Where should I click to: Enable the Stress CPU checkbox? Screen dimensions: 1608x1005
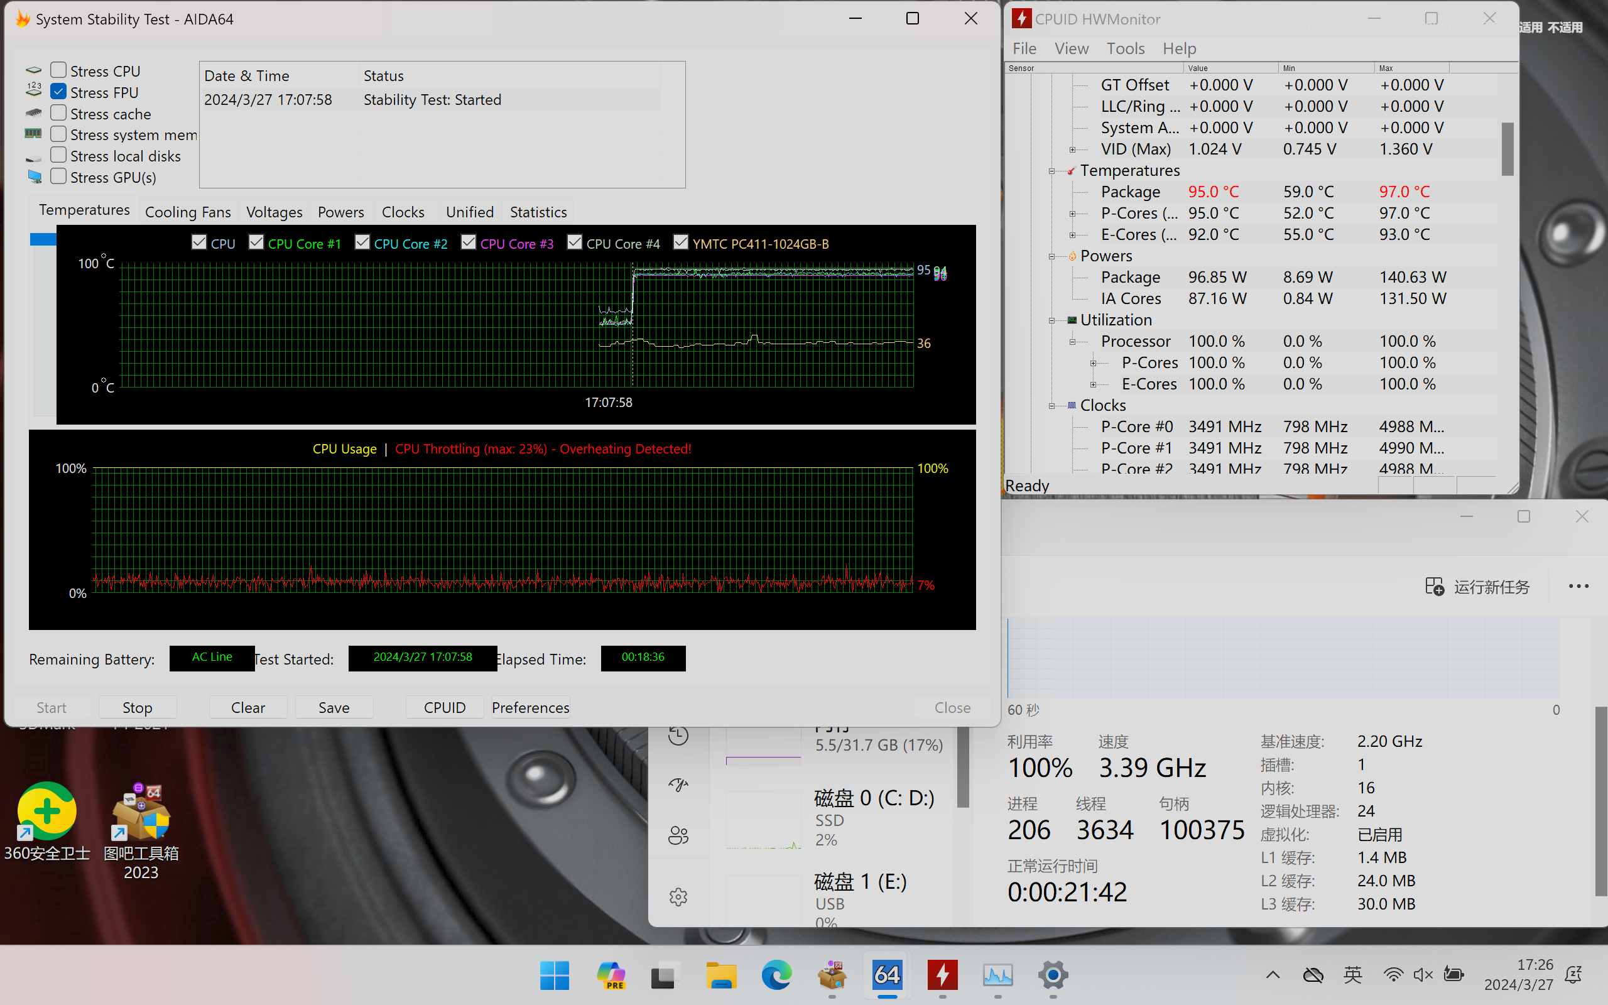point(58,70)
